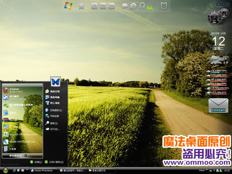The width and height of the screenshot is (232, 174).
Task: Open the mail envelope gadget
Action: pos(219,105)
